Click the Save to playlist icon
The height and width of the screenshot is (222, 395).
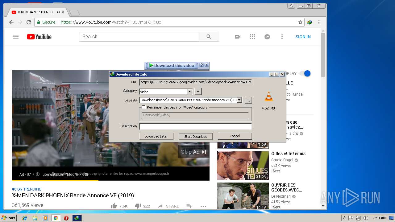pyautogui.click(x=189, y=206)
